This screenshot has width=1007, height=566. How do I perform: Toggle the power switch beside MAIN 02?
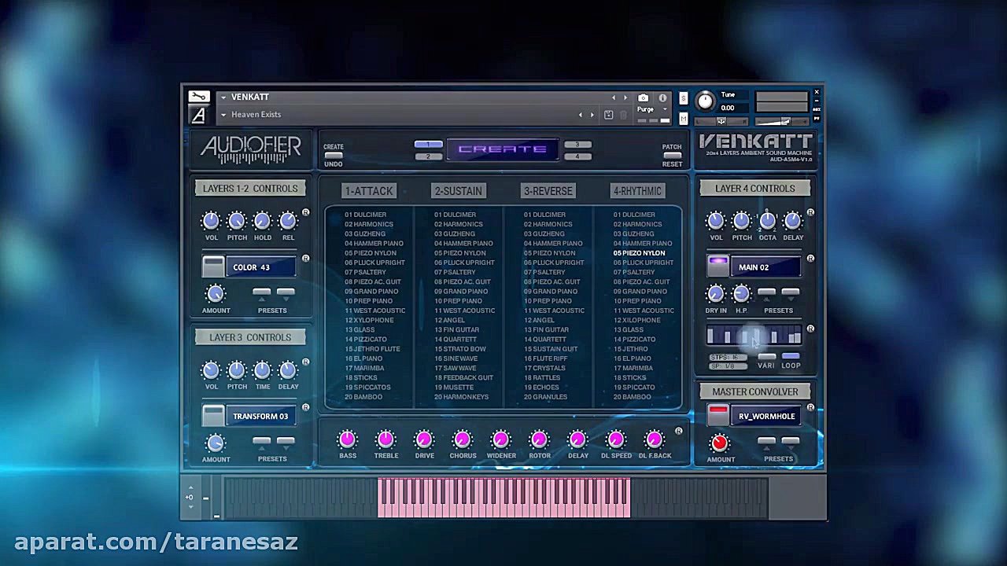(x=718, y=266)
